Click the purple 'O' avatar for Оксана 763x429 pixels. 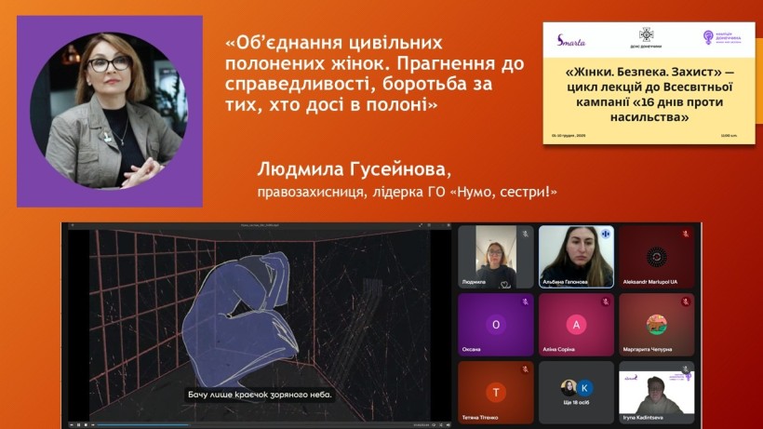point(496,325)
